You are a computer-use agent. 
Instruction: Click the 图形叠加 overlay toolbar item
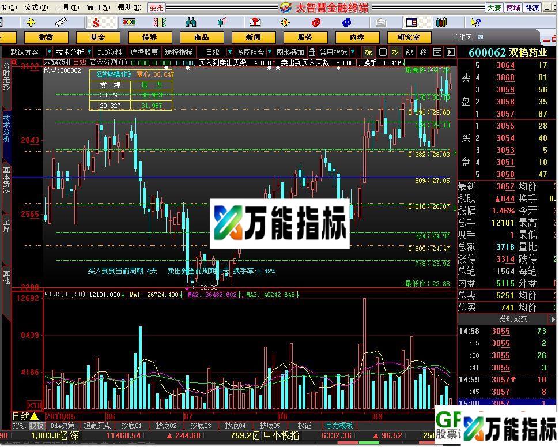pos(291,51)
